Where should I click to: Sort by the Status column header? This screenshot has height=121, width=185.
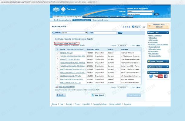point(111,49)
